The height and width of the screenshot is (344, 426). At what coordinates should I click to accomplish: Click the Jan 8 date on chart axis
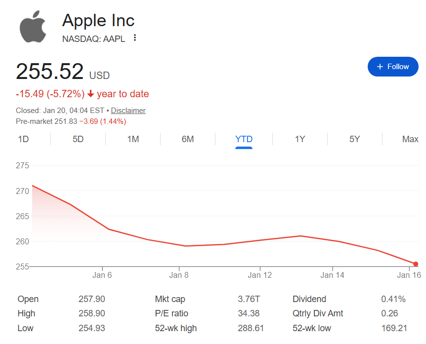point(179,275)
